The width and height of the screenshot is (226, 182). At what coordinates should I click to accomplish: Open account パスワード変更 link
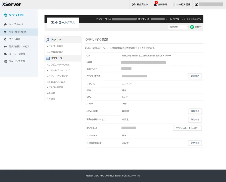55,46
